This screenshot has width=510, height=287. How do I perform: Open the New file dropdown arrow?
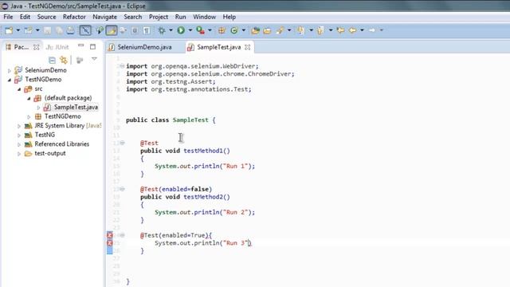point(18,30)
